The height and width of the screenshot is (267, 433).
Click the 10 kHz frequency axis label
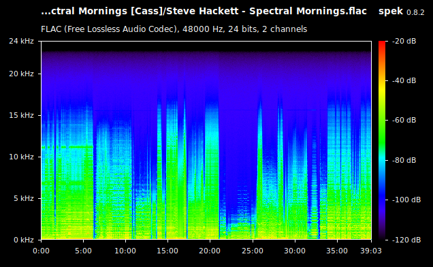pyautogui.click(x=21, y=157)
